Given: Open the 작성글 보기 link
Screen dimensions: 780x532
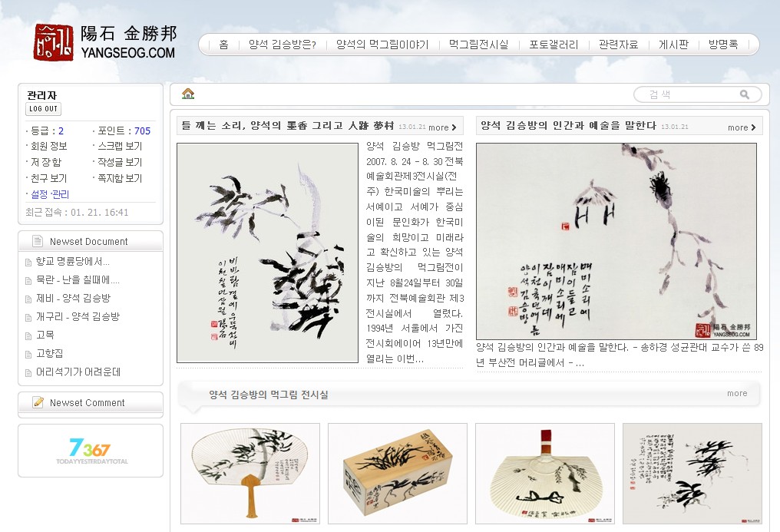Looking at the screenshot, I should [x=120, y=162].
